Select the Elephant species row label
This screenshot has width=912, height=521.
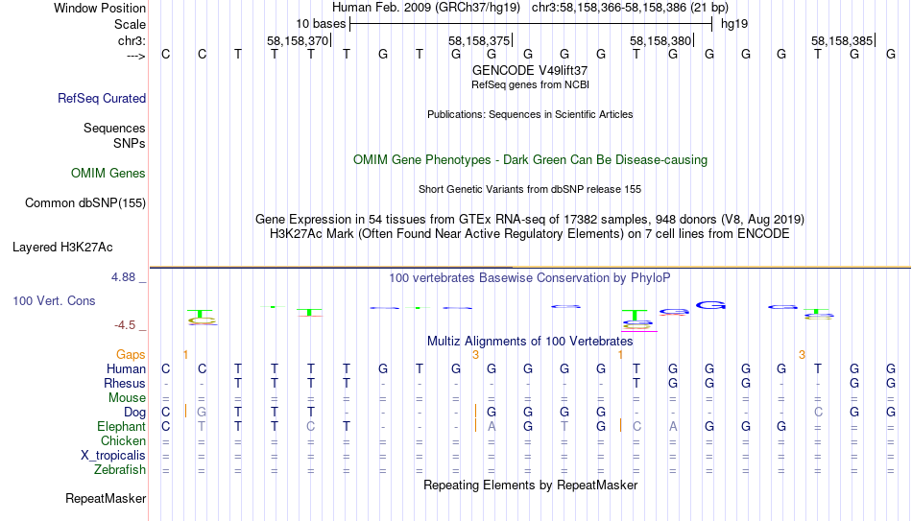(x=121, y=427)
